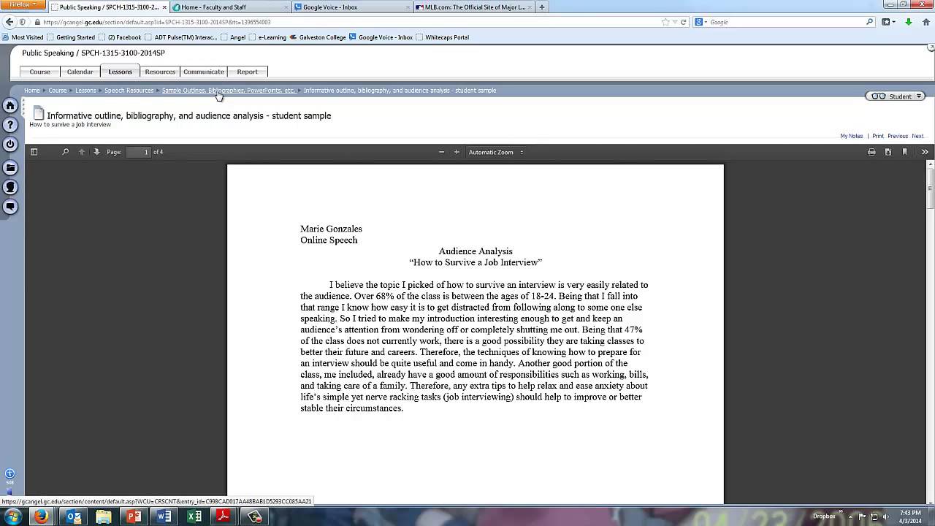Viewport: 935px width, 526px height.
Task: Open Outlook from the taskbar
Action: click(x=73, y=517)
